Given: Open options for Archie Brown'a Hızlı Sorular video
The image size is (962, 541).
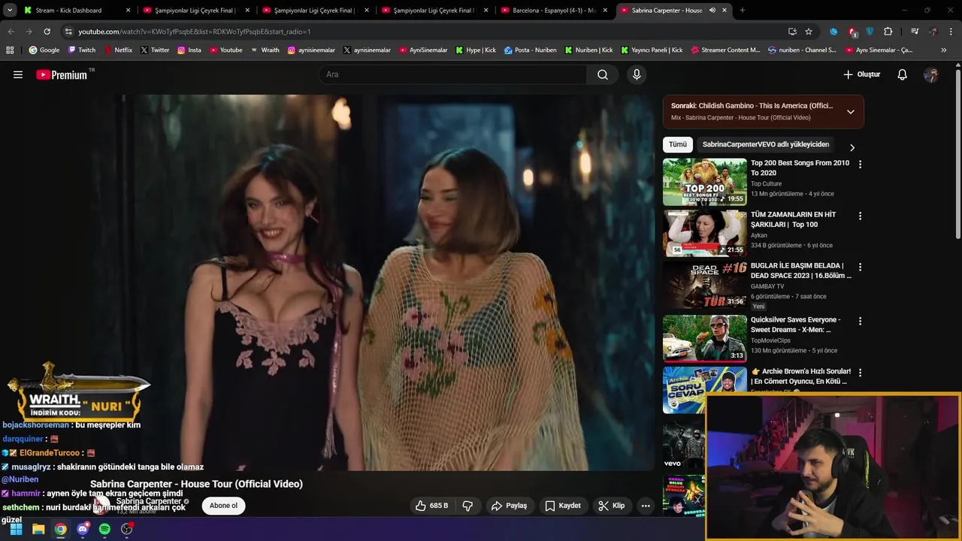Looking at the screenshot, I should [x=860, y=372].
